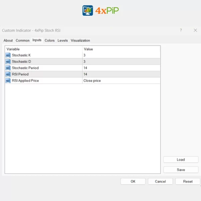
Task: Confirm settings with the OK button
Action: [133, 181]
